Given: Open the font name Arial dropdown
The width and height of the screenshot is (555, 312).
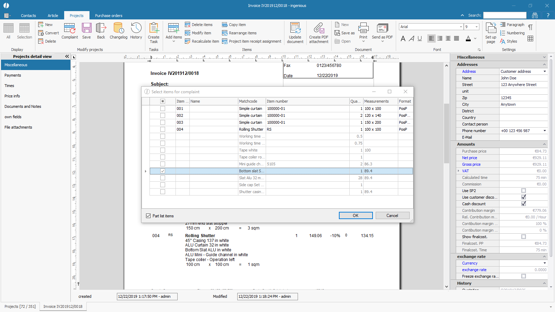Looking at the screenshot, I should [x=461, y=27].
